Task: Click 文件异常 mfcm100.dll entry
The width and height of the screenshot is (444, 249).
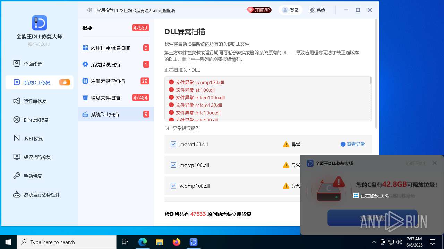Action: point(195,105)
